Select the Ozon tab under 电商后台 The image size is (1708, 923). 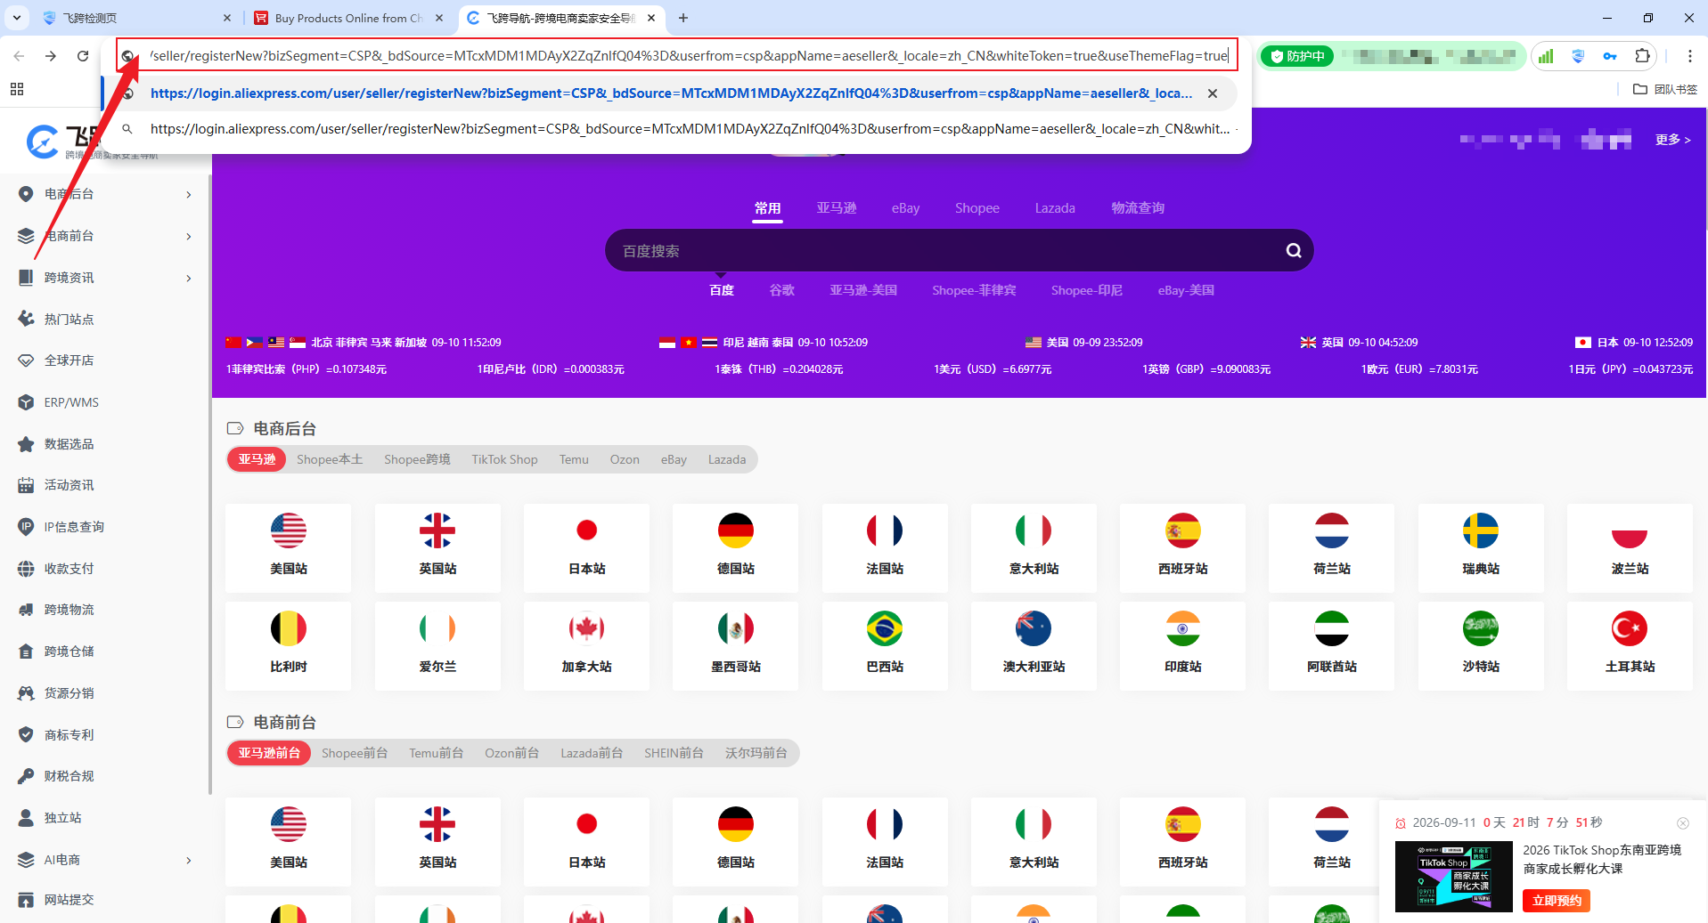click(625, 459)
